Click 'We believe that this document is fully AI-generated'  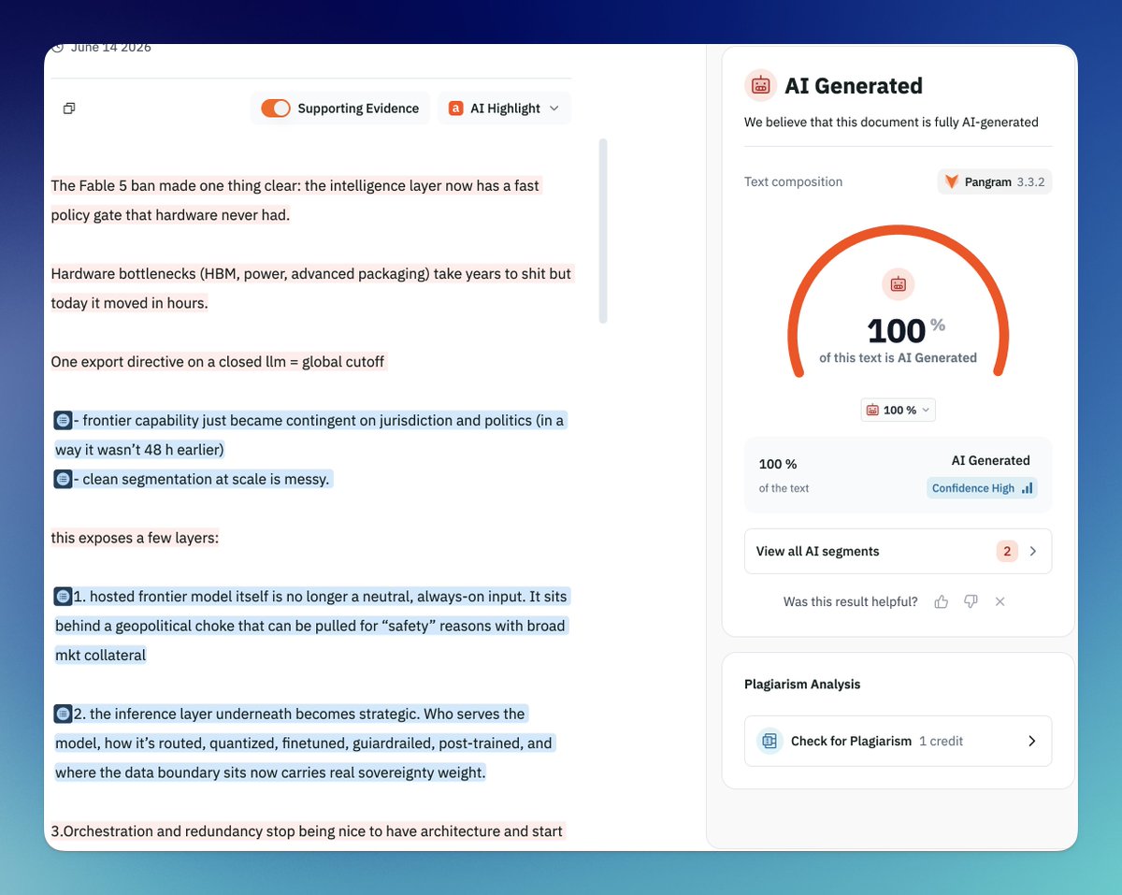coord(891,122)
